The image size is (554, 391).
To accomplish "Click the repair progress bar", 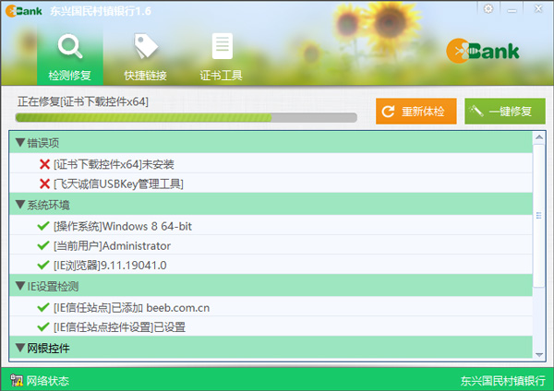I will pyautogui.click(x=187, y=117).
